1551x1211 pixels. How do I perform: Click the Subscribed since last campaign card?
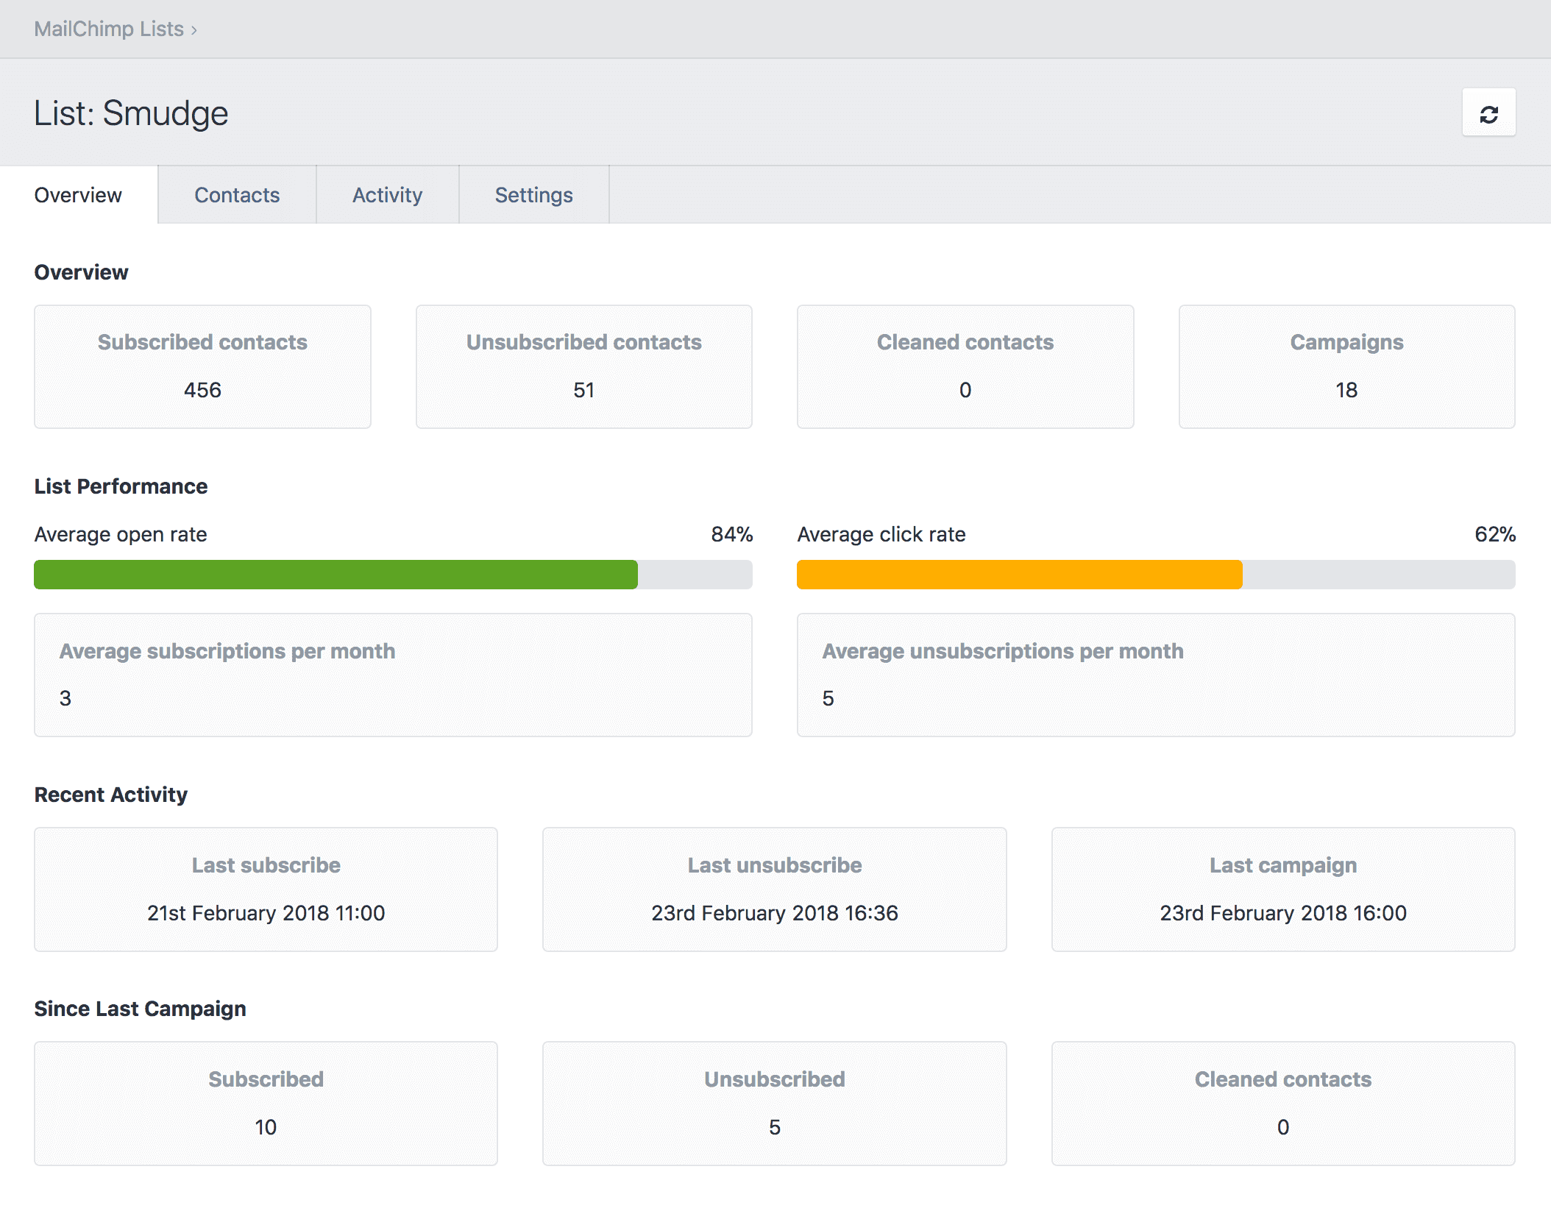(x=266, y=1103)
